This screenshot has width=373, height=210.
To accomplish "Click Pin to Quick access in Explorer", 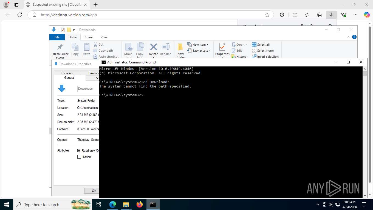I will (60, 51).
